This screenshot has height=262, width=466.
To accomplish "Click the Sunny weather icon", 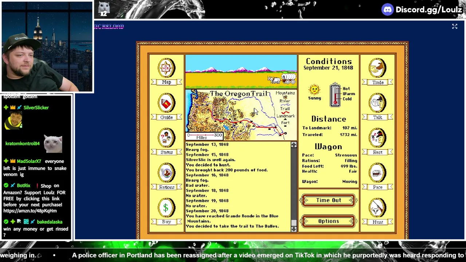I will click(x=314, y=90).
